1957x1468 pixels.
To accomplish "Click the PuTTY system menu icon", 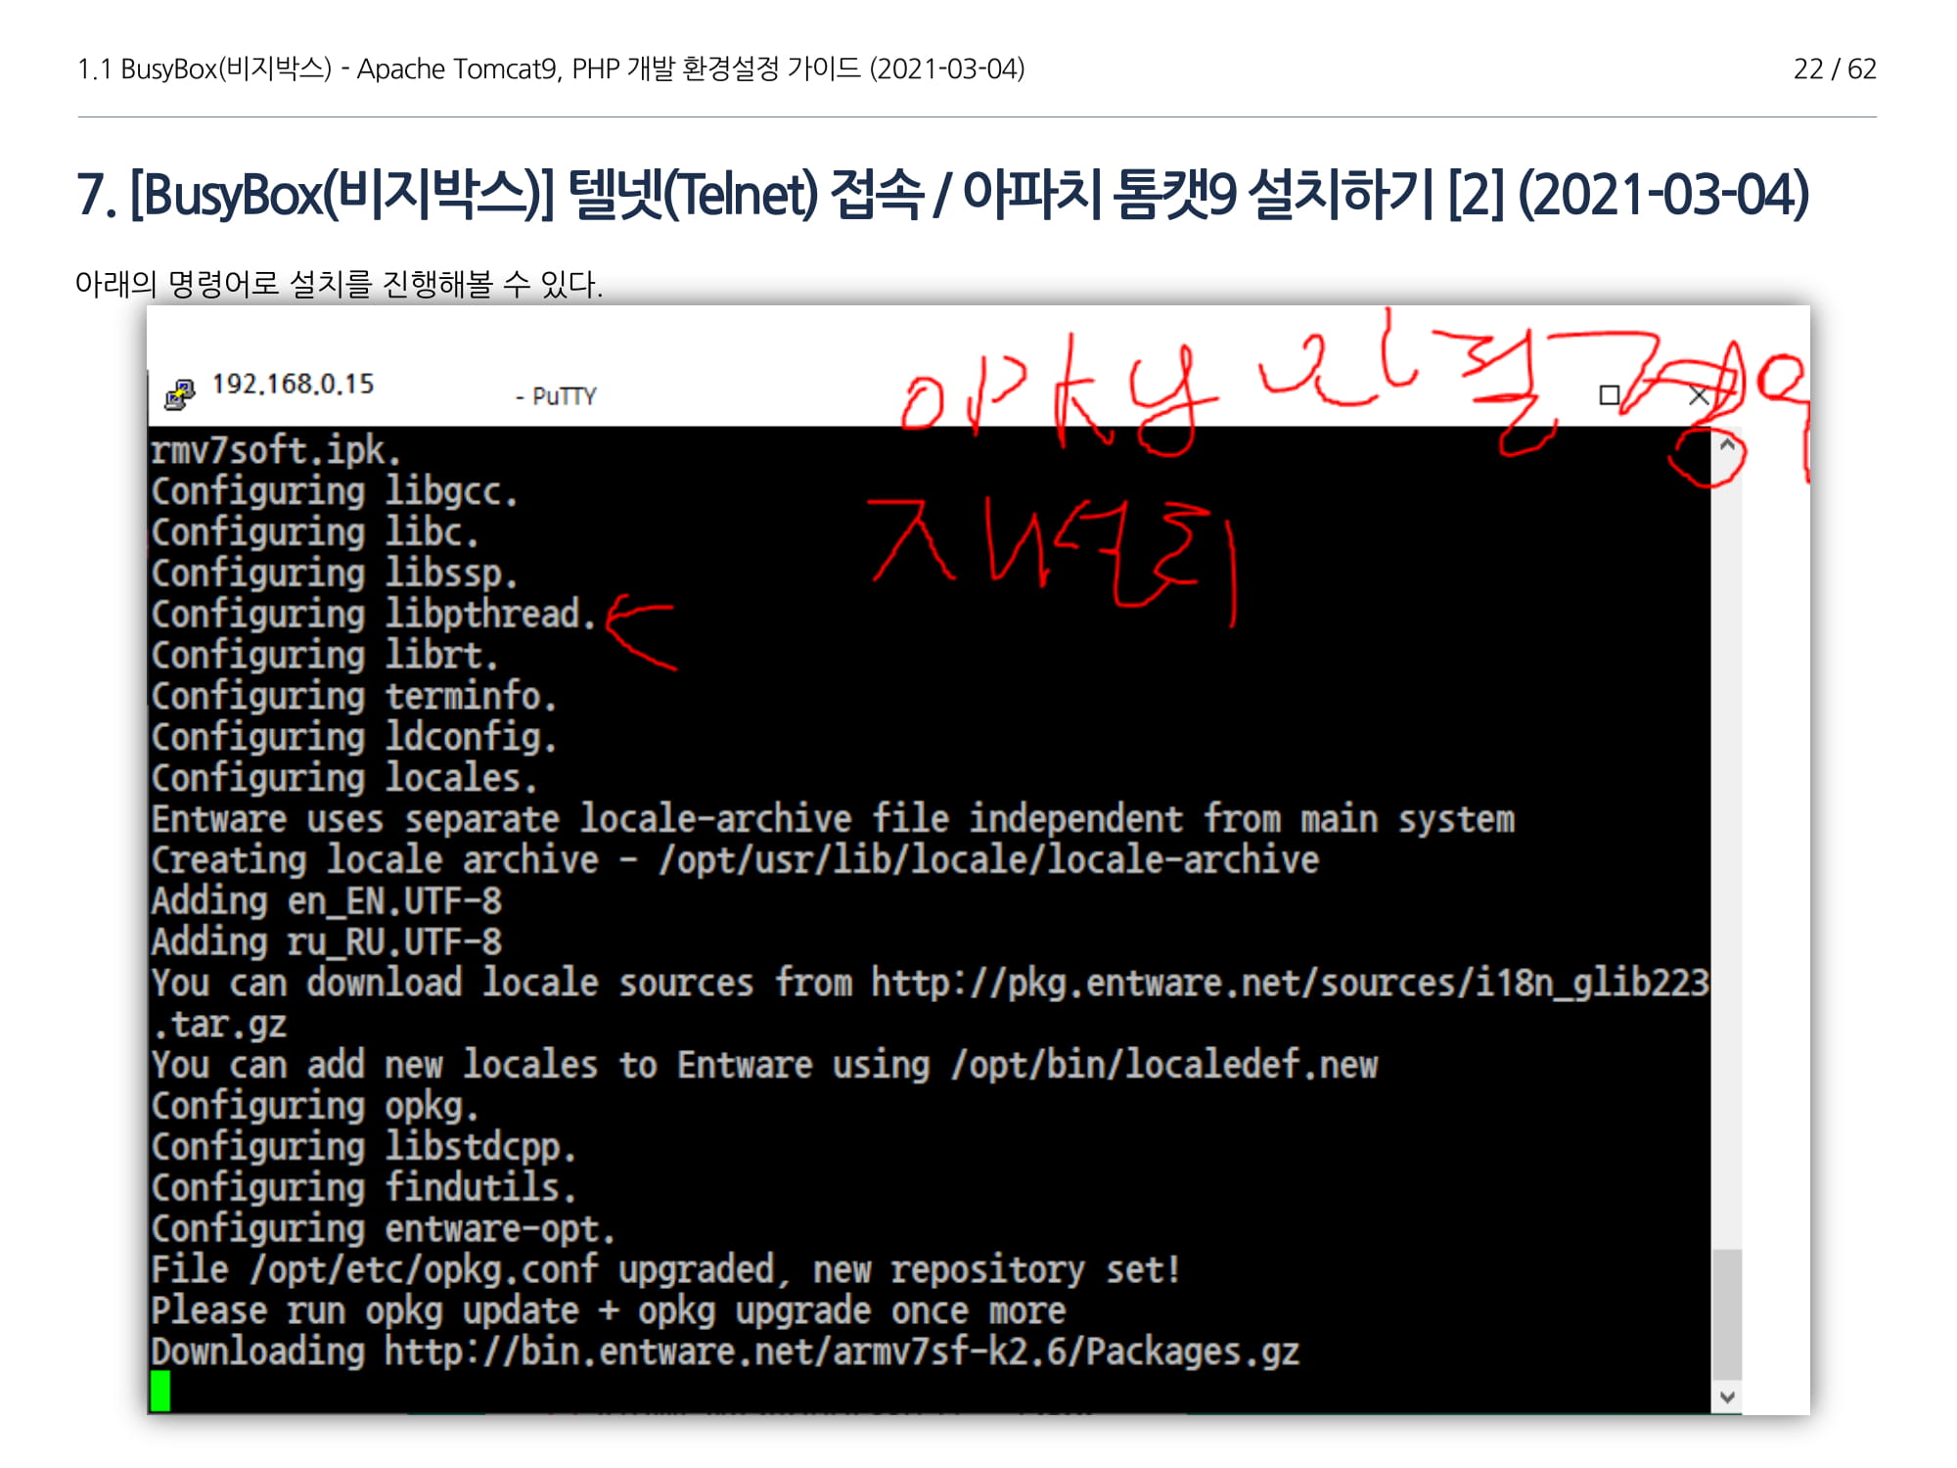I will coord(179,394).
